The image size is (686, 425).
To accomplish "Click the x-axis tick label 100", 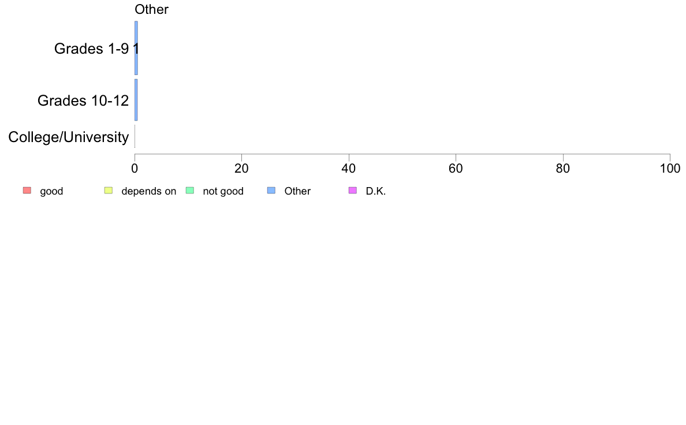I will (670, 169).
